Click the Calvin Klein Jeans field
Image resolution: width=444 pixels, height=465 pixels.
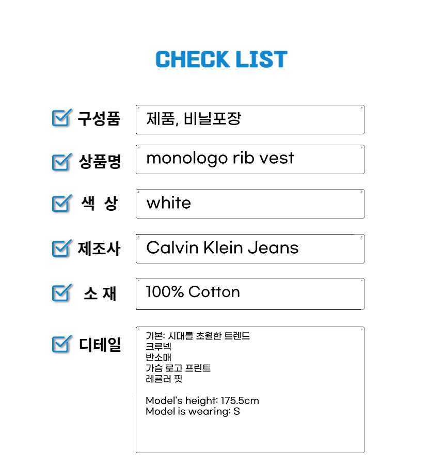[250, 249]
